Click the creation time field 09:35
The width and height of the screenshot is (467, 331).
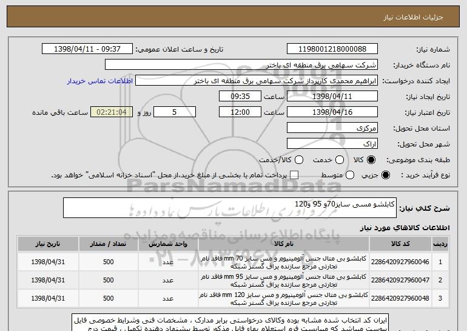coord(240,97)
